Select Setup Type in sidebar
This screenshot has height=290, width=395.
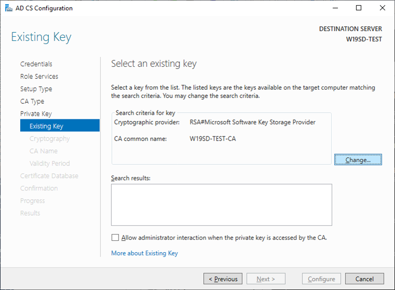(x=36, y=89)
